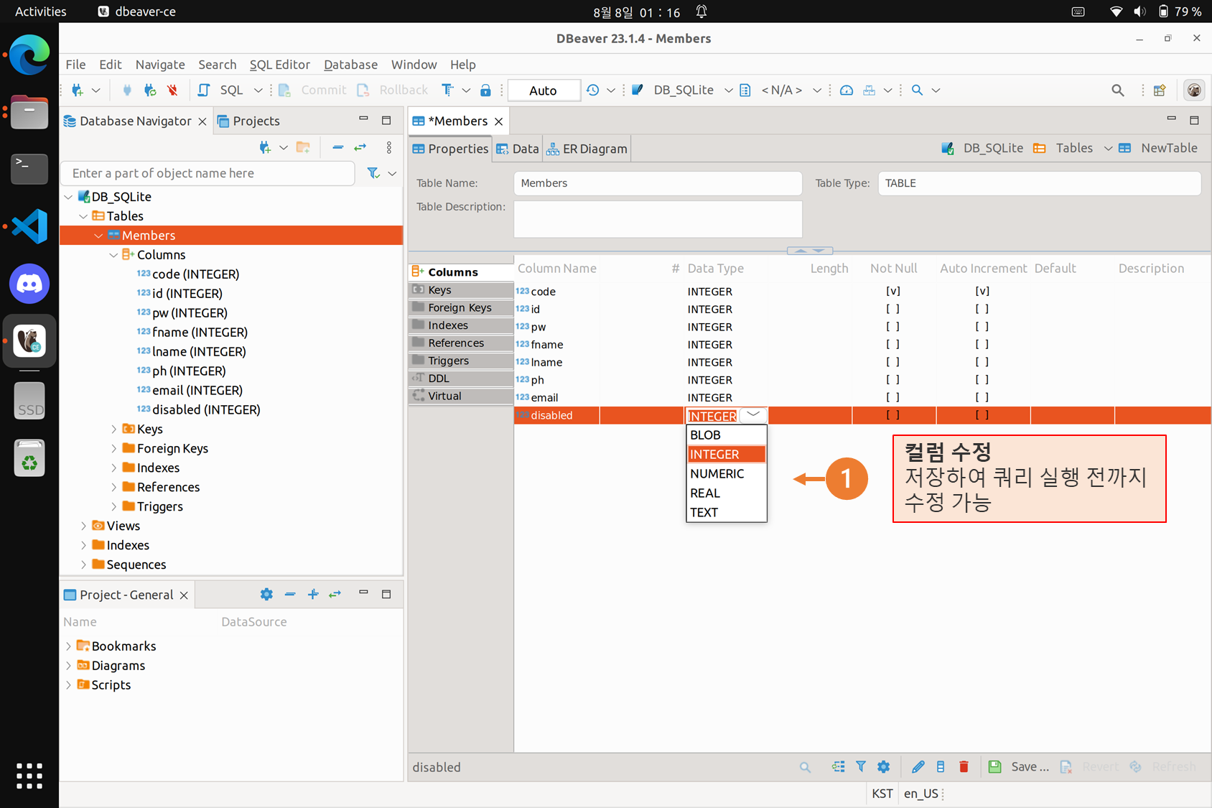Open the active DB_SQLite connection dropdown arrow
This screenshot has width=1212, height=808.
[x=728, y=90]
